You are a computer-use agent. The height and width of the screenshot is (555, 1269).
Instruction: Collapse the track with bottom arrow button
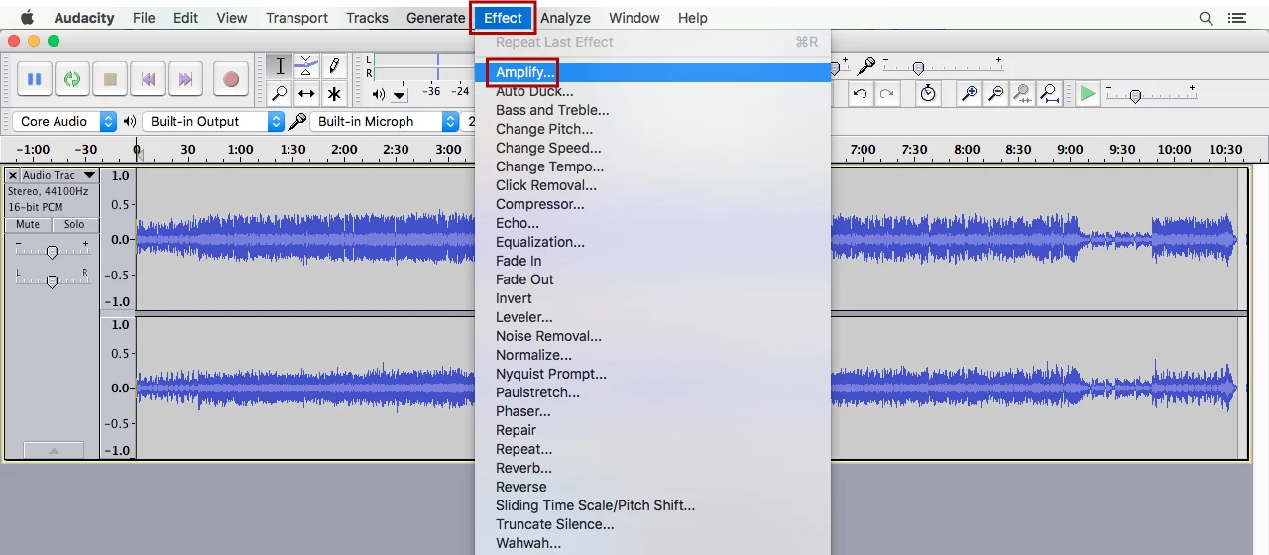point(54,450)
